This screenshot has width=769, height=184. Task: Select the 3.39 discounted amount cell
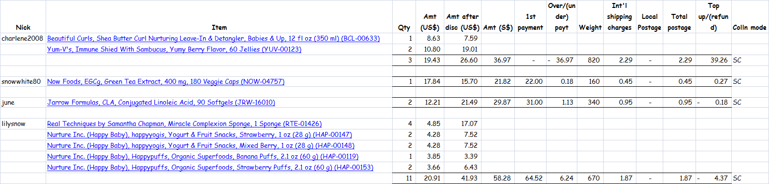point(463,157)
